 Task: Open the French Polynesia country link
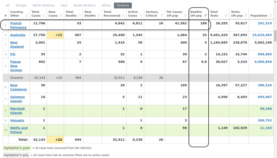click(x=18, y=25)
